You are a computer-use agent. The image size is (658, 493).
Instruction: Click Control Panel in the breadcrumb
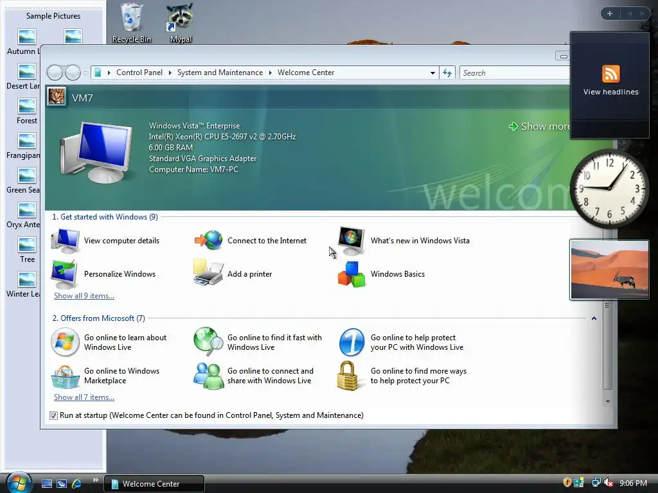point(139,73)
